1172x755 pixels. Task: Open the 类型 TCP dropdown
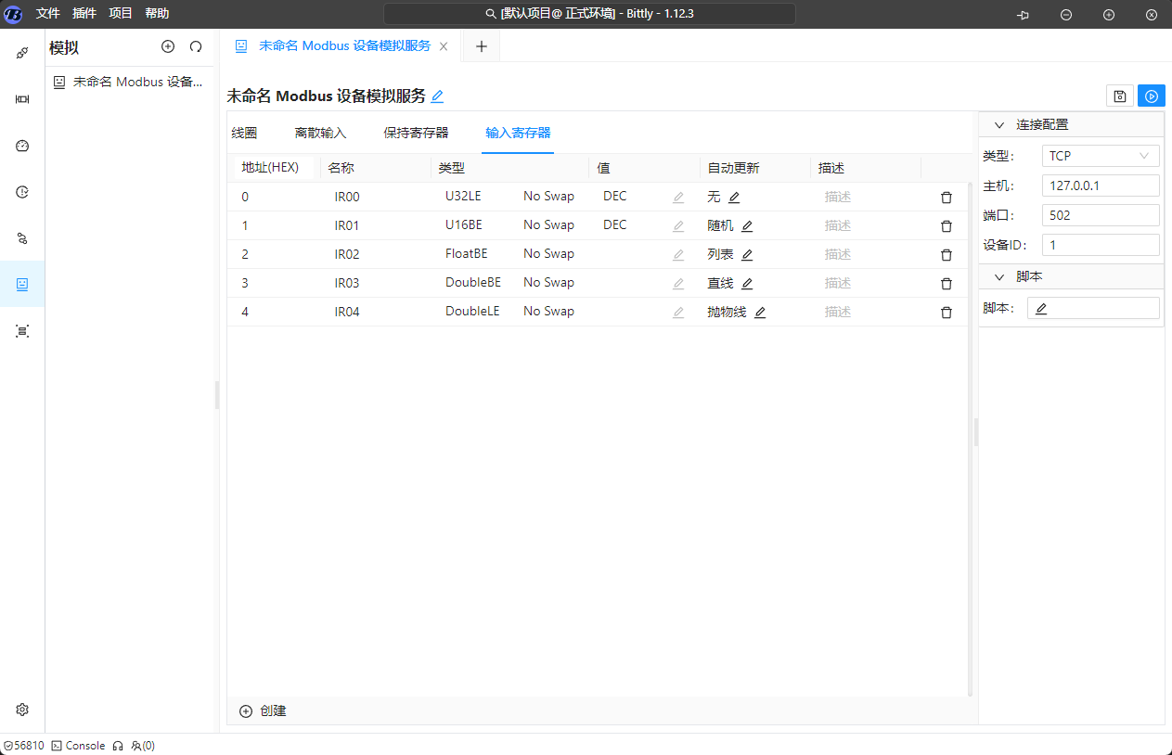[x=1100, y=156]
